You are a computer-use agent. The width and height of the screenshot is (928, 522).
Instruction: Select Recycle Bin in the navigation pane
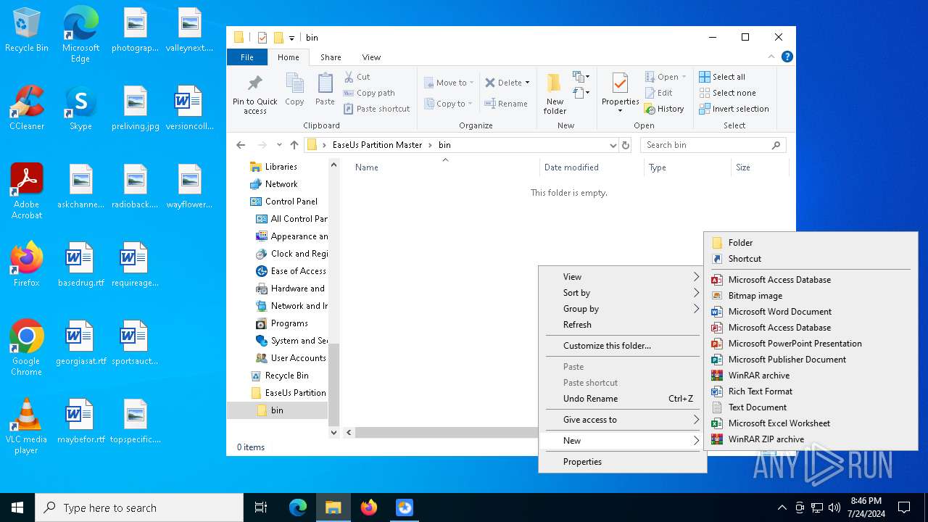click(286, 376)
